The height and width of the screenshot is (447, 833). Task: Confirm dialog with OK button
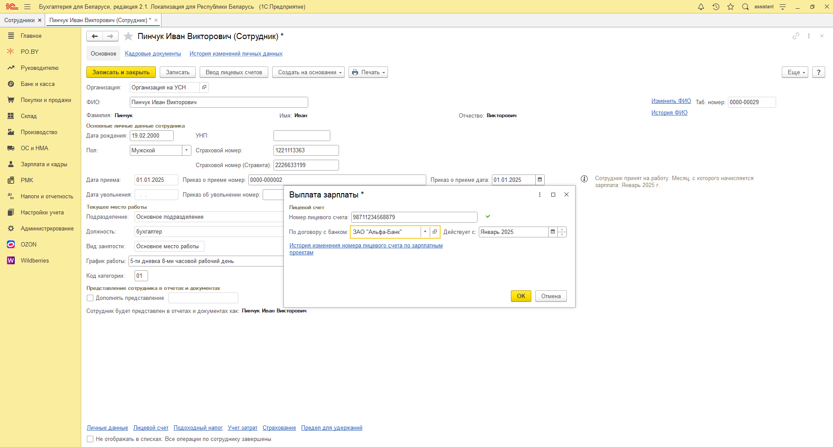(x=521, y=296)
